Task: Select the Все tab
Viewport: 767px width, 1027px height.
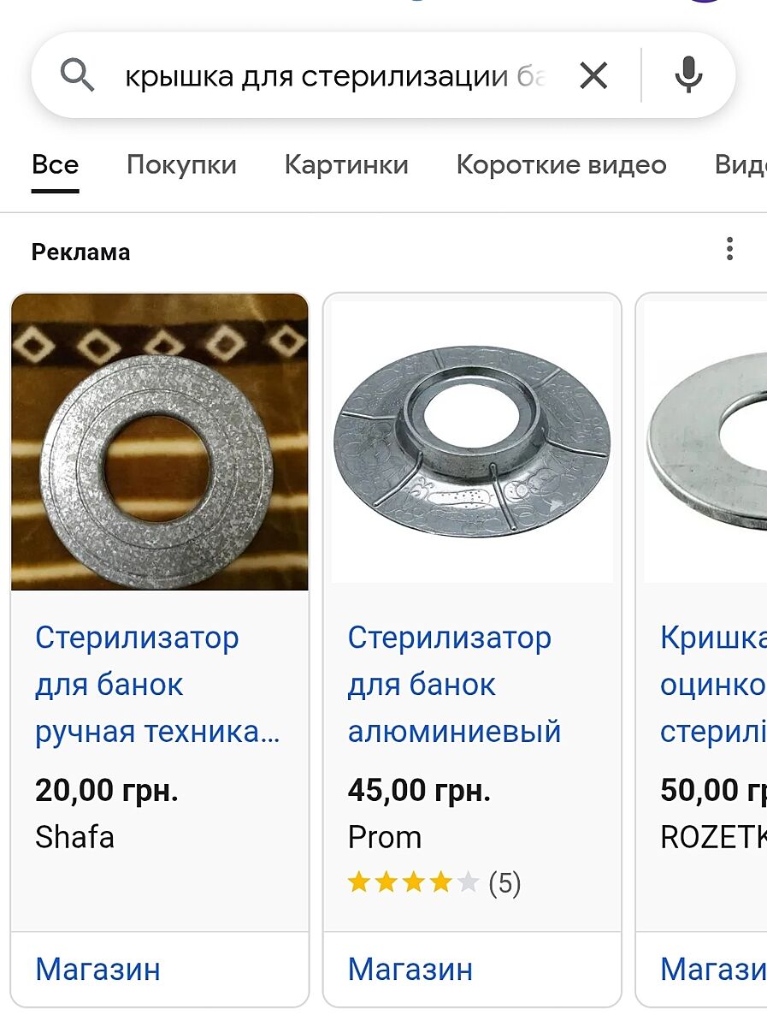Action: (56, 164)
